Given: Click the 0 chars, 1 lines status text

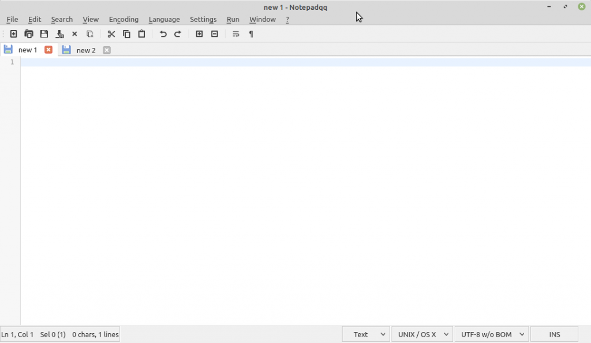Looking at the screenshot, I should [x=95, y=334].
